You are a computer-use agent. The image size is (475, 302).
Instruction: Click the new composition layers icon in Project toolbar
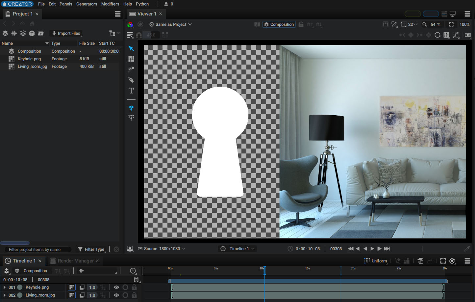pos(5,33)
